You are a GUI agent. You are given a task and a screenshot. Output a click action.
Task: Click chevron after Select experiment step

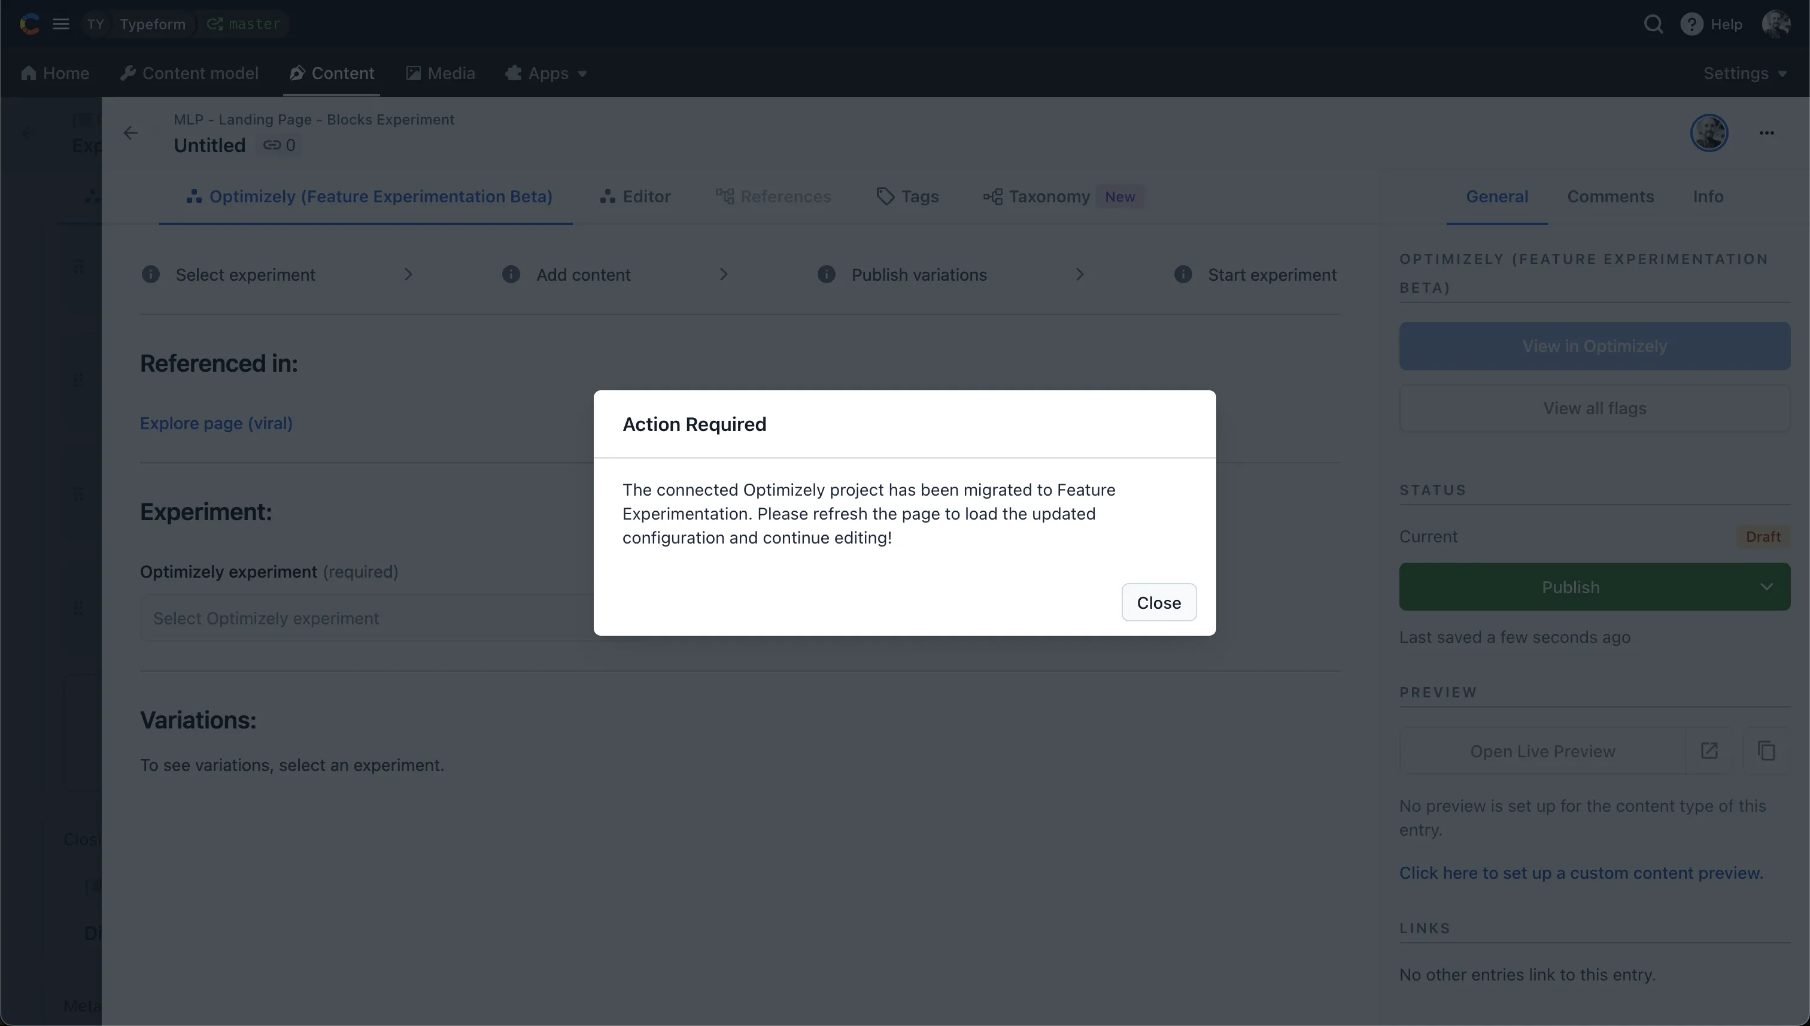[x=408, y=274]
